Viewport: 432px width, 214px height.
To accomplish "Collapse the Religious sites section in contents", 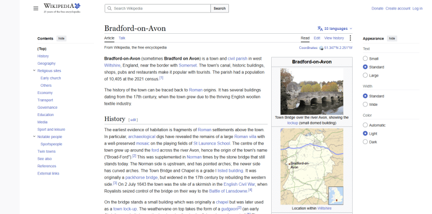I will coord(34,70).
